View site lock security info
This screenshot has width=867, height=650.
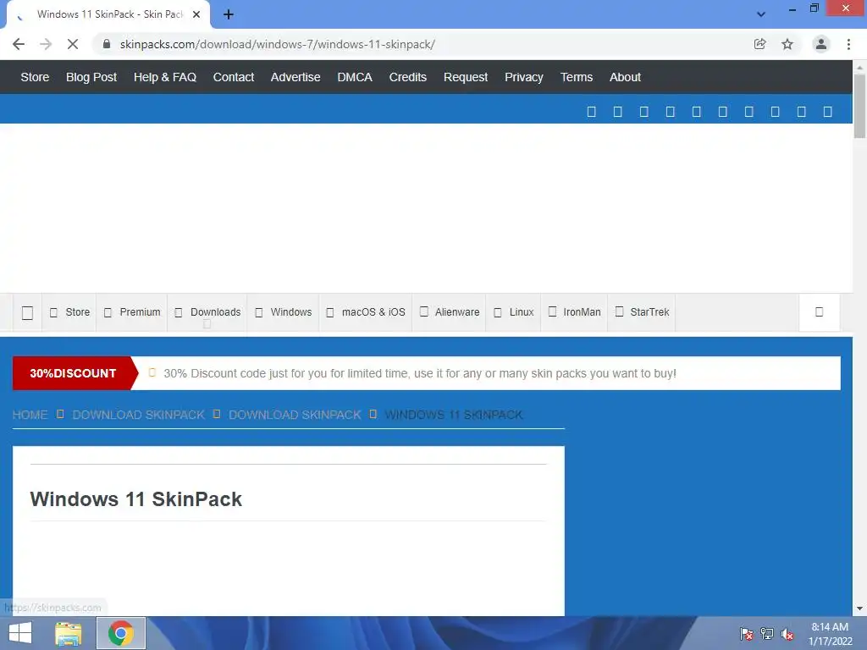pyautogui.click(x=107, y=44)
